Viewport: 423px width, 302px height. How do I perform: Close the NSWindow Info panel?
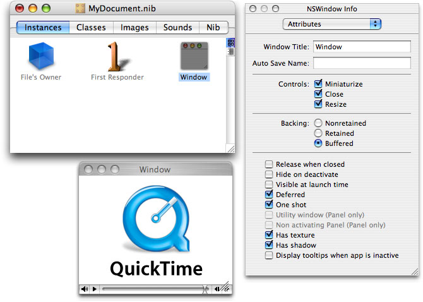[x=253, y=9]
